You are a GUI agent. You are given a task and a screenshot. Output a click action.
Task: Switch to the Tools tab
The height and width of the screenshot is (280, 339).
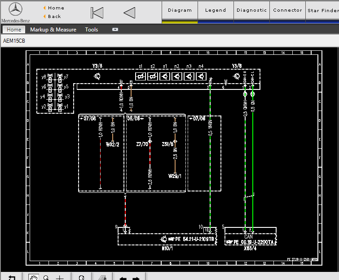click(x=92, y=30)
